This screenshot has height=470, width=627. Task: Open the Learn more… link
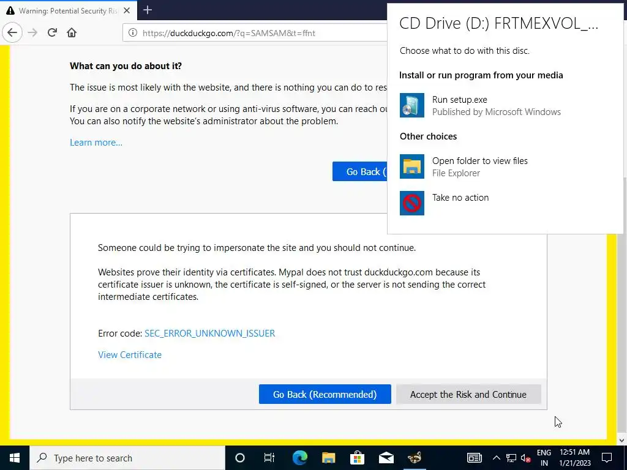click(x=96, y=142)
